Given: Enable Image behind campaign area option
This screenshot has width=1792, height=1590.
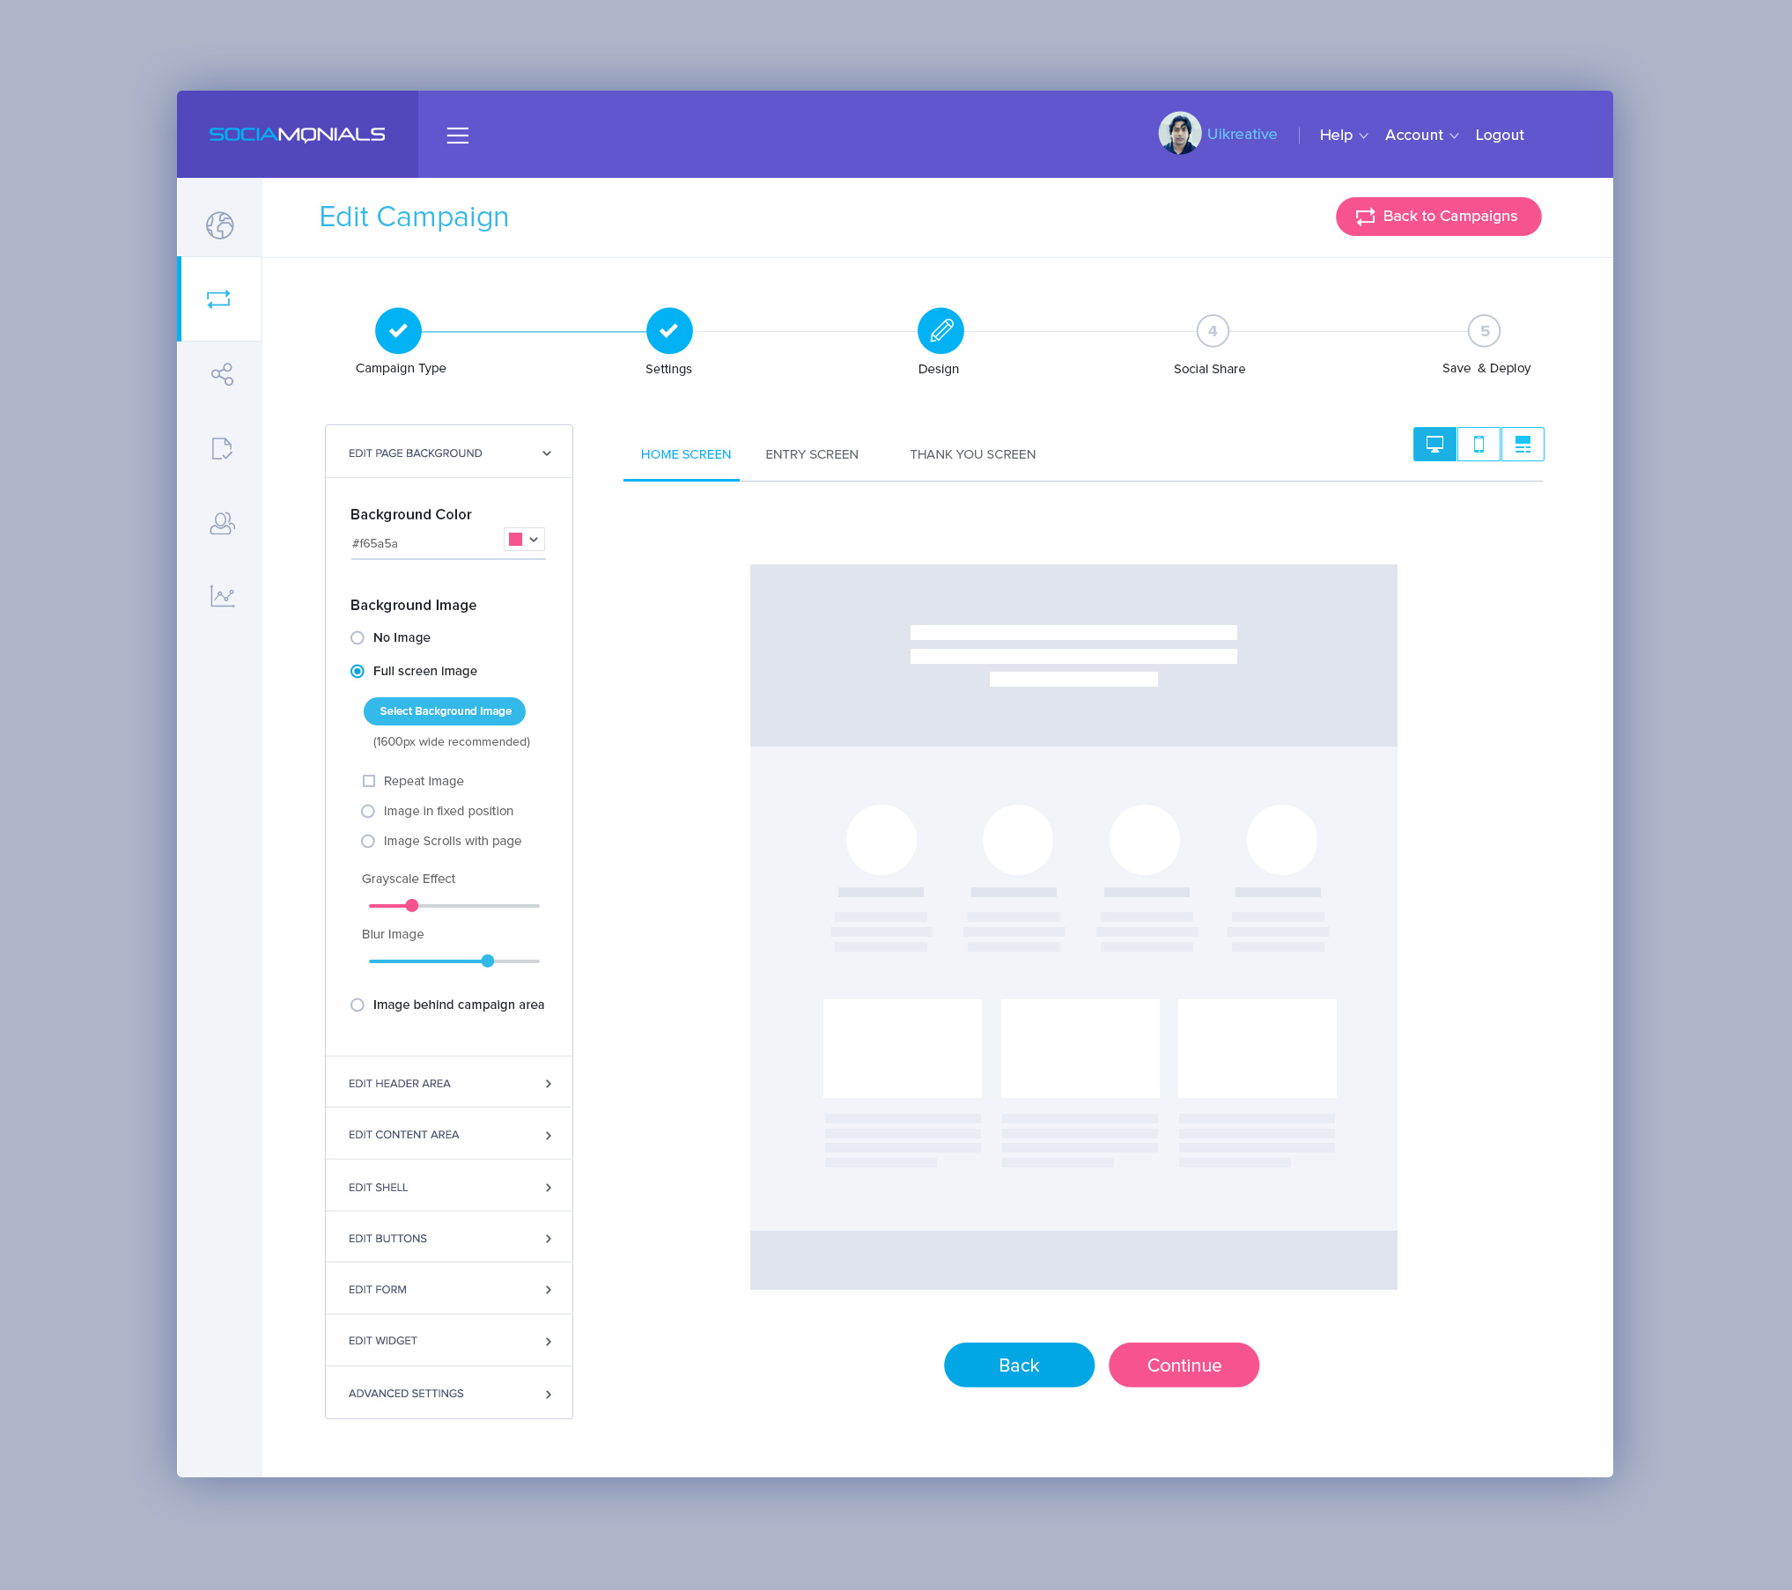Looking at the screenshot, I should pyautogui.click(x=357, y=1004).
